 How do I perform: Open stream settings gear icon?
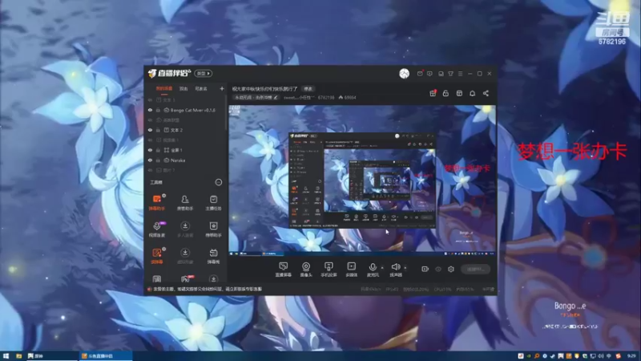click(451, 269)
